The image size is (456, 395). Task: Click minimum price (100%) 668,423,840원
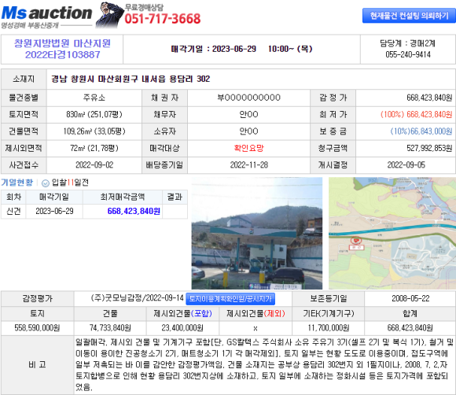pos(416,114)
